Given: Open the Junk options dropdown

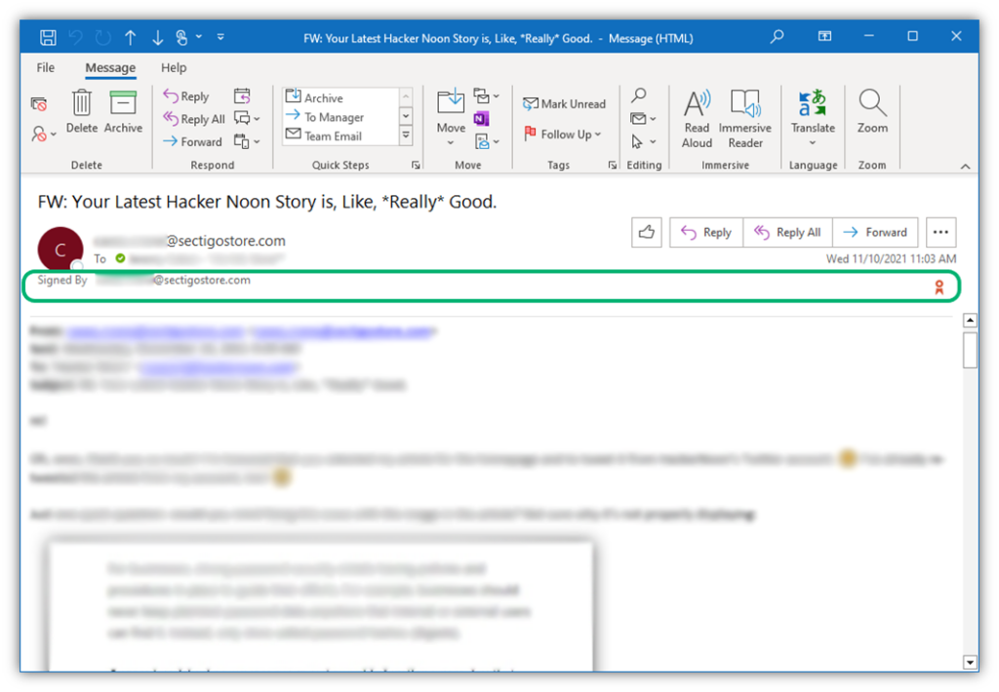Looking at the screenshot, I should pos(43,134).
